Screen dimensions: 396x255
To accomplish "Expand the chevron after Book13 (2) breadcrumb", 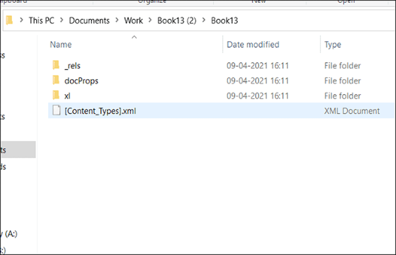I will (204, 20).
